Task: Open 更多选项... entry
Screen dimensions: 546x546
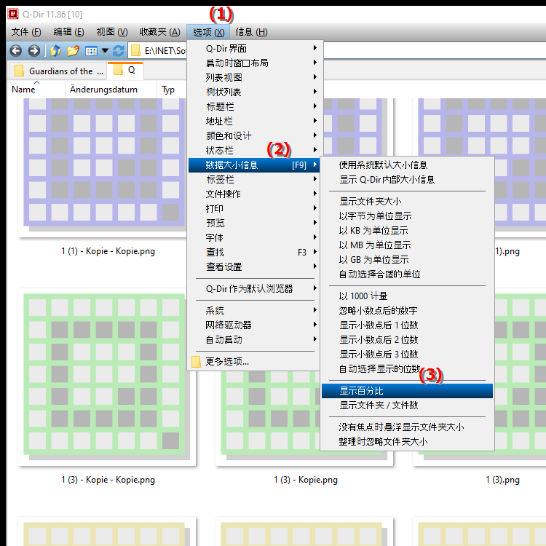Action: pyautogui.click(x=254, y=362)
